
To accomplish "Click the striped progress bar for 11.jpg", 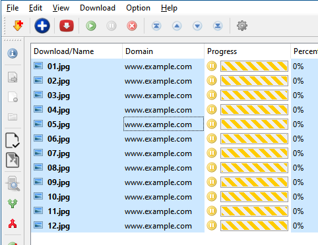I will 254,211.
